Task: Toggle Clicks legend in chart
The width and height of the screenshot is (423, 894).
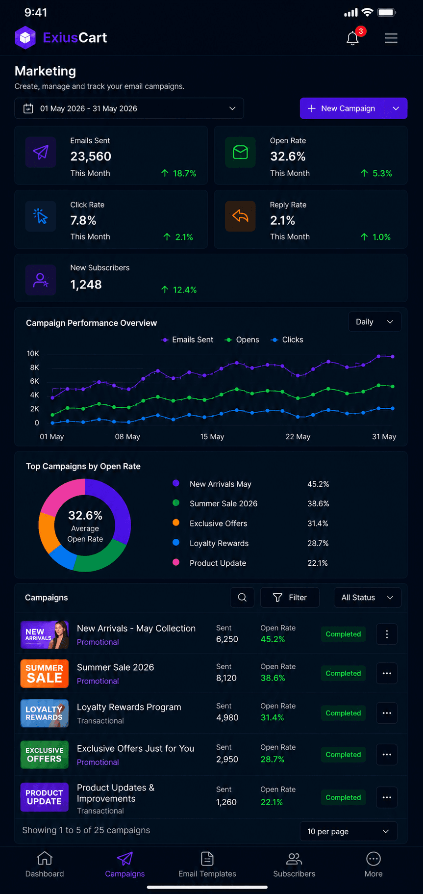Action: pos(287,340)
